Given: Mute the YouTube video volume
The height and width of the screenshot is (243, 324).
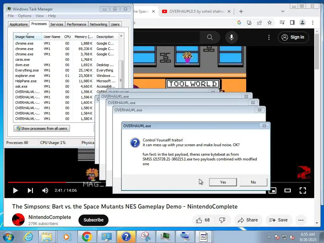Looking at the screenshot, I should click(45, 190).
